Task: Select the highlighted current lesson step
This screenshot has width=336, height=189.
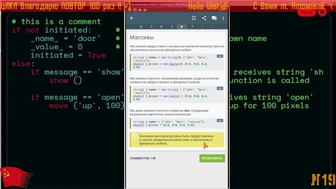Action: 182,27
